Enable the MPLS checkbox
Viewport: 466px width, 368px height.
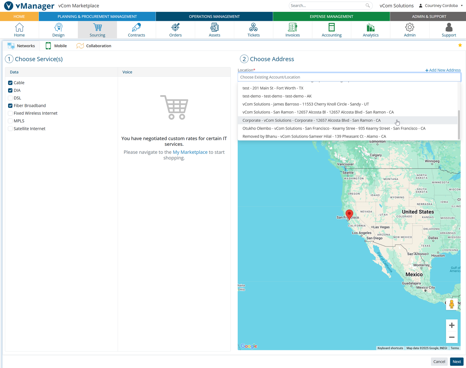pyautogui.click(x=10, y=121)
